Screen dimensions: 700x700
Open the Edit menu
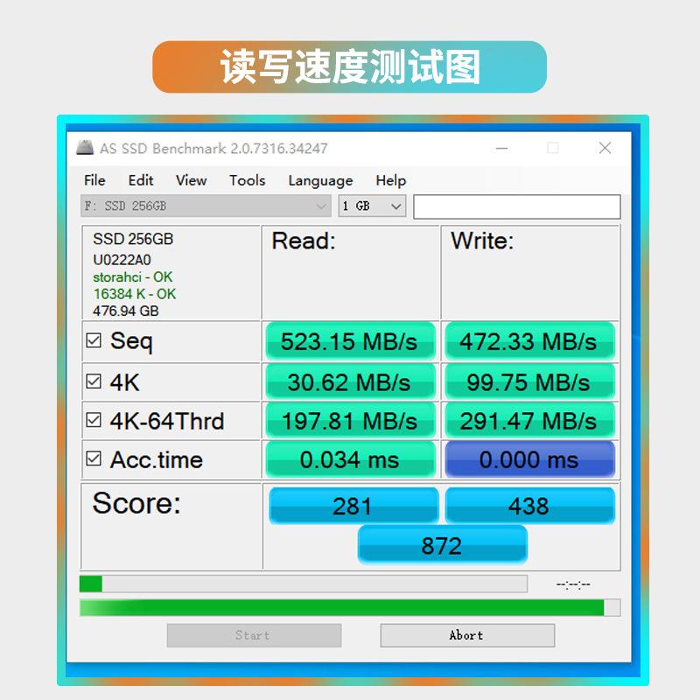point(141,180)
